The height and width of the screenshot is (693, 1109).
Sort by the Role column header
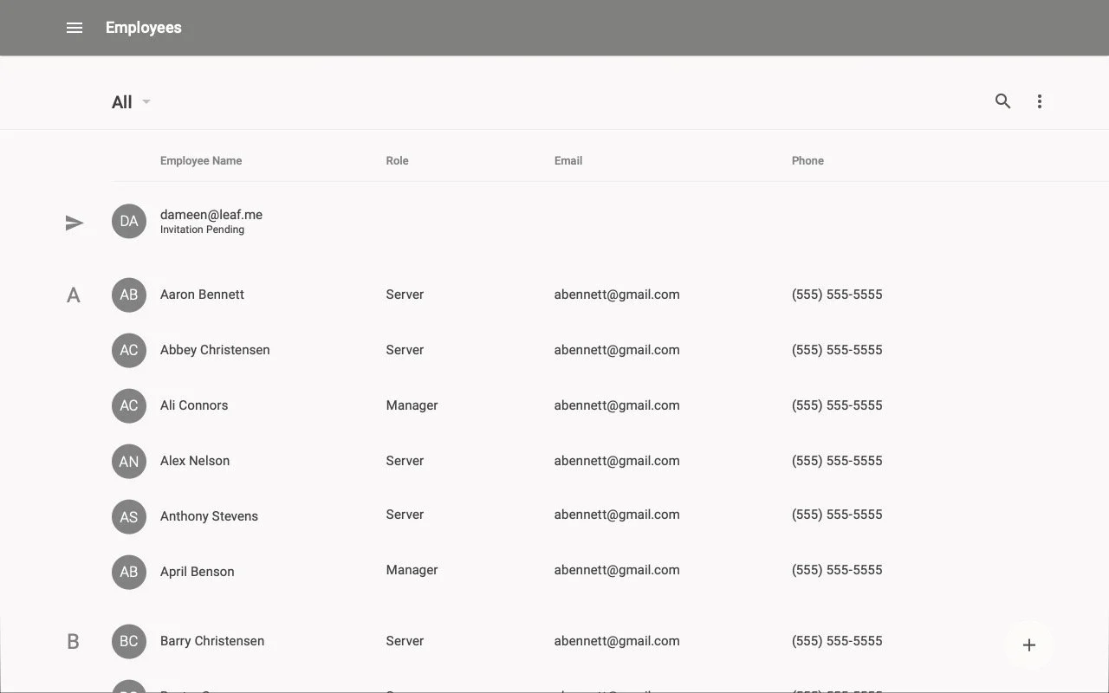click(397, 160)
